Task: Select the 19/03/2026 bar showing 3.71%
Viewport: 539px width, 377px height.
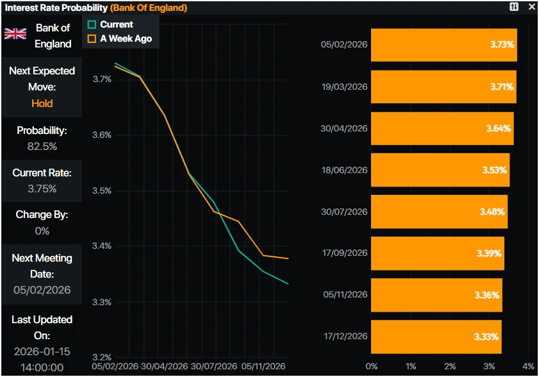Action: [443, 87]
